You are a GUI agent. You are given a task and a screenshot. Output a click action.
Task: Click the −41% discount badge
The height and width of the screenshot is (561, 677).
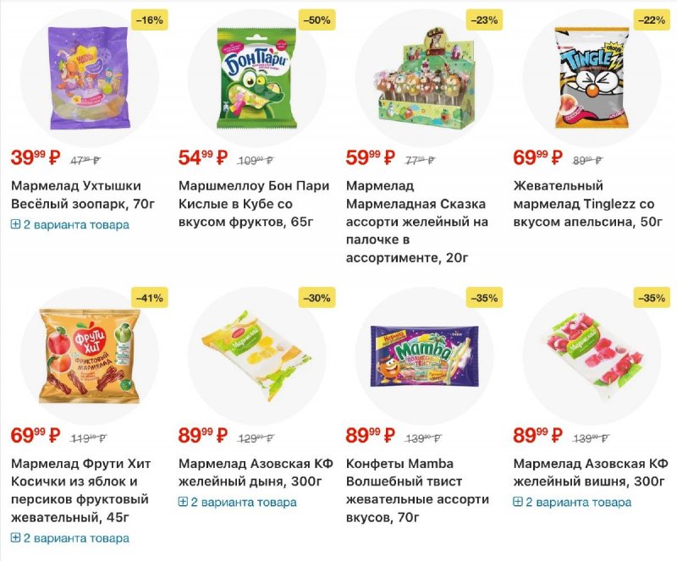(x=149, y=297)
